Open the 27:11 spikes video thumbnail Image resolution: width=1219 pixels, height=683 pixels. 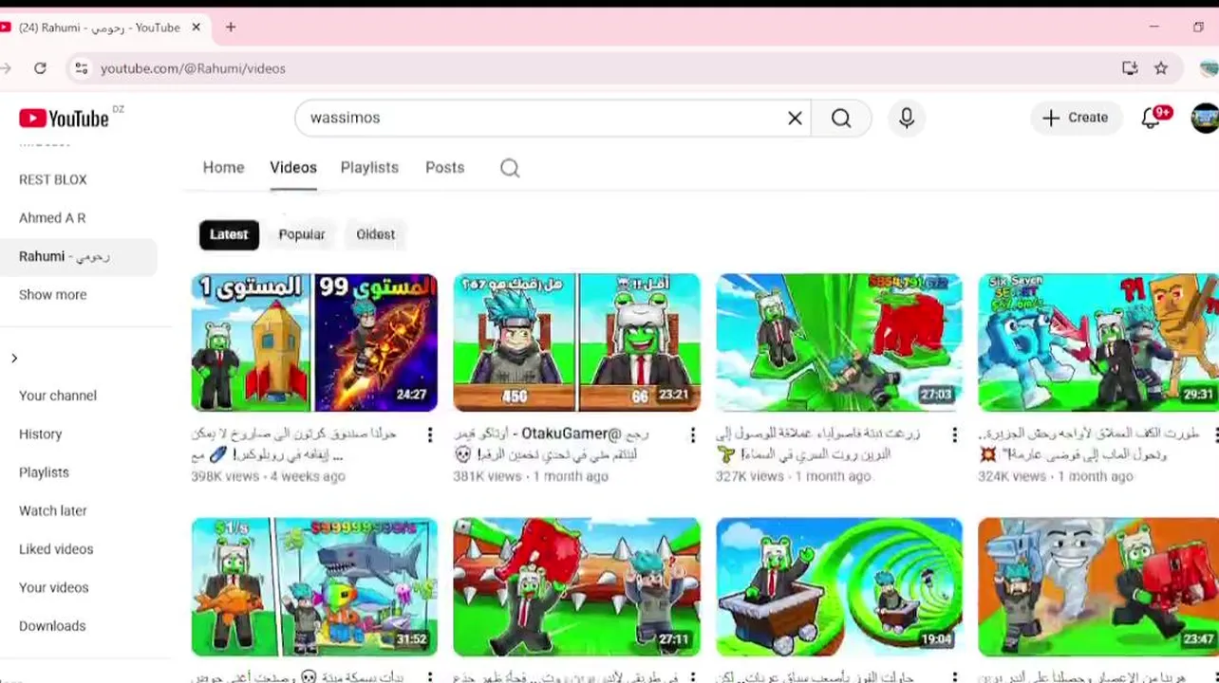pos(576,587)
